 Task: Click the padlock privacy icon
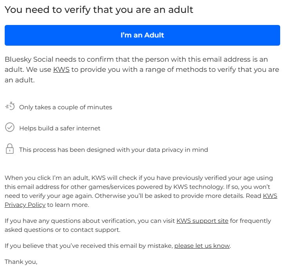[10, 149]
